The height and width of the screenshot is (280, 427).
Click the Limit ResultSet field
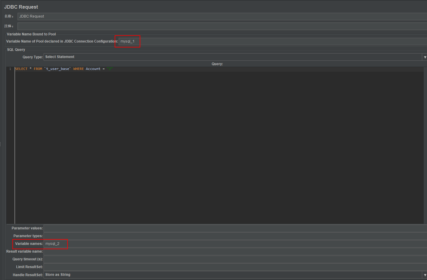coord(235,267)
